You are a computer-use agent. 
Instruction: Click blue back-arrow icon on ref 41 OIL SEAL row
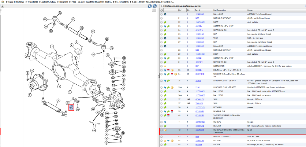tap(165, 122)
